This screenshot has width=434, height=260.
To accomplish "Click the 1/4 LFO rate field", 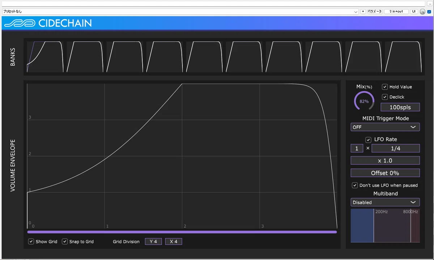I will tap(396, 148).
